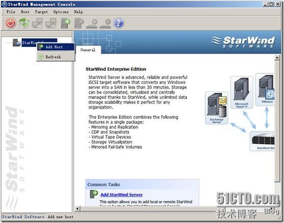Click "StarWind Software" status bar text
284x223 pixels.
tap(23, 217)
